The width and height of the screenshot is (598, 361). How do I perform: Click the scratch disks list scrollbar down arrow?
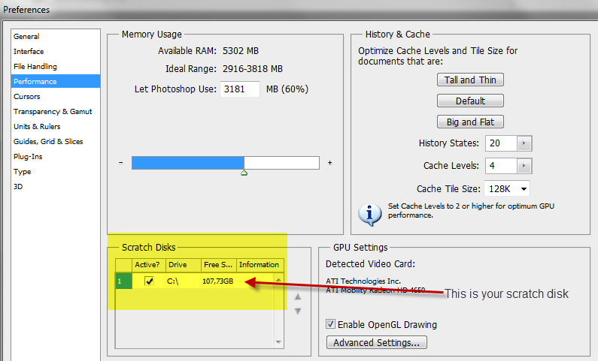tap(278, 341)
